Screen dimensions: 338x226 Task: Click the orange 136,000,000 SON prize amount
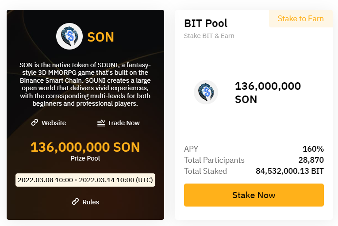pos(85,147)
